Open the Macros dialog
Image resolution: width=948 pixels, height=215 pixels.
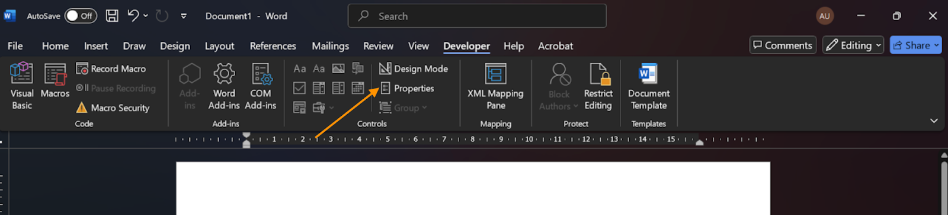[x=55, y=81]
